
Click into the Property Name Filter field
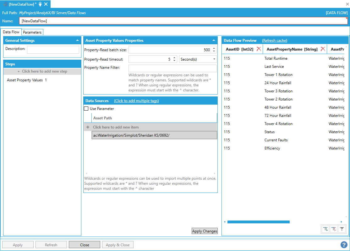click(x=172, y=68)
